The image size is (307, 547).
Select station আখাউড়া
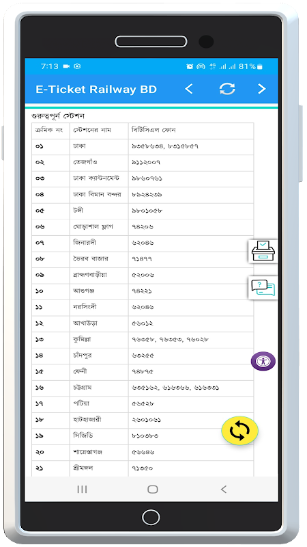(x=85, y=323)
